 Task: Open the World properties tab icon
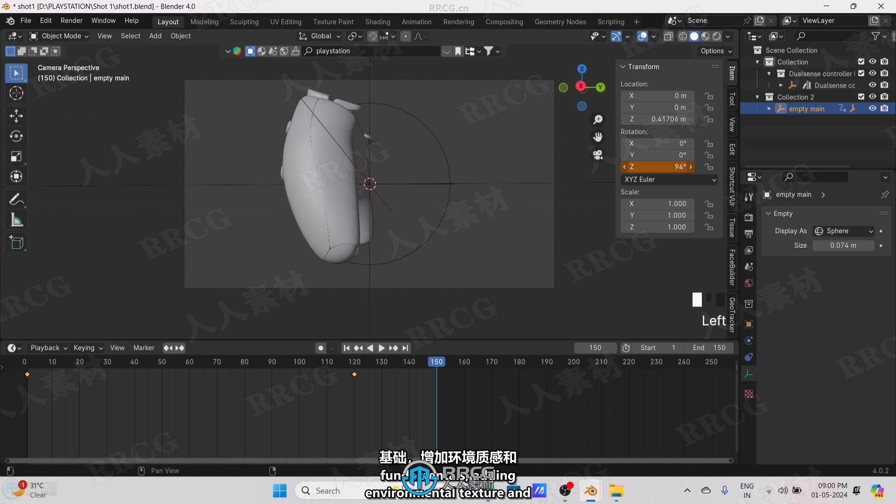[x=749, y=283]
